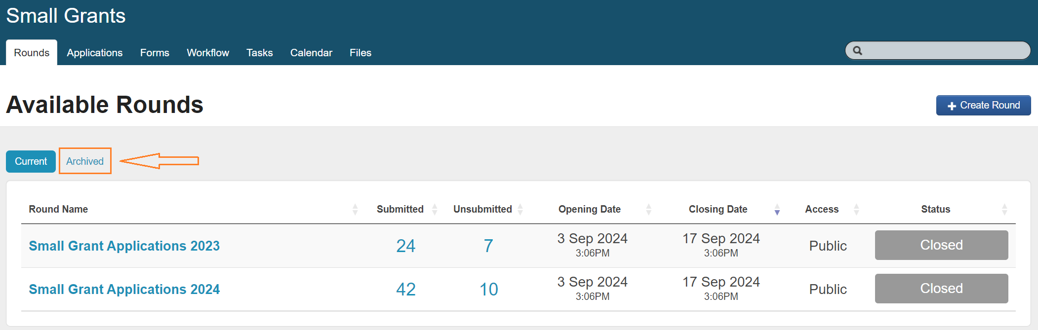The height and width of the screenshot is (330, 1038).
Task: Switch to Archived rounds view
Action: [85, 161]
